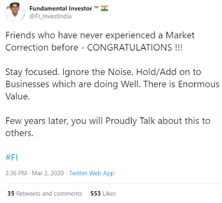
Task: Click the 'Stay focused' tweet paragraph
Action: click(112, 84)
